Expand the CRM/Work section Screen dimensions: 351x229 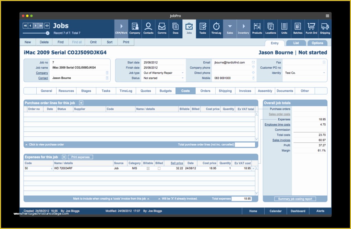click(121, 29)
